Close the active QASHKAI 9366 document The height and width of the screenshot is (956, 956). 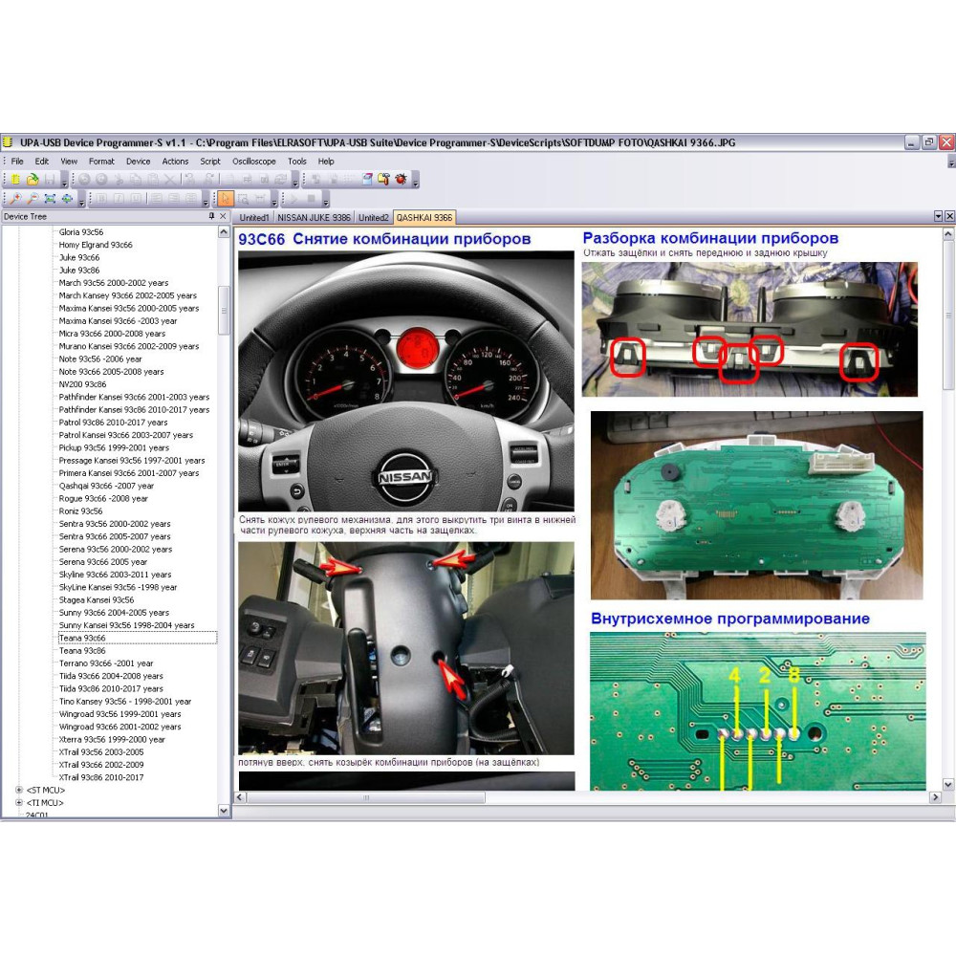(949, 216)
